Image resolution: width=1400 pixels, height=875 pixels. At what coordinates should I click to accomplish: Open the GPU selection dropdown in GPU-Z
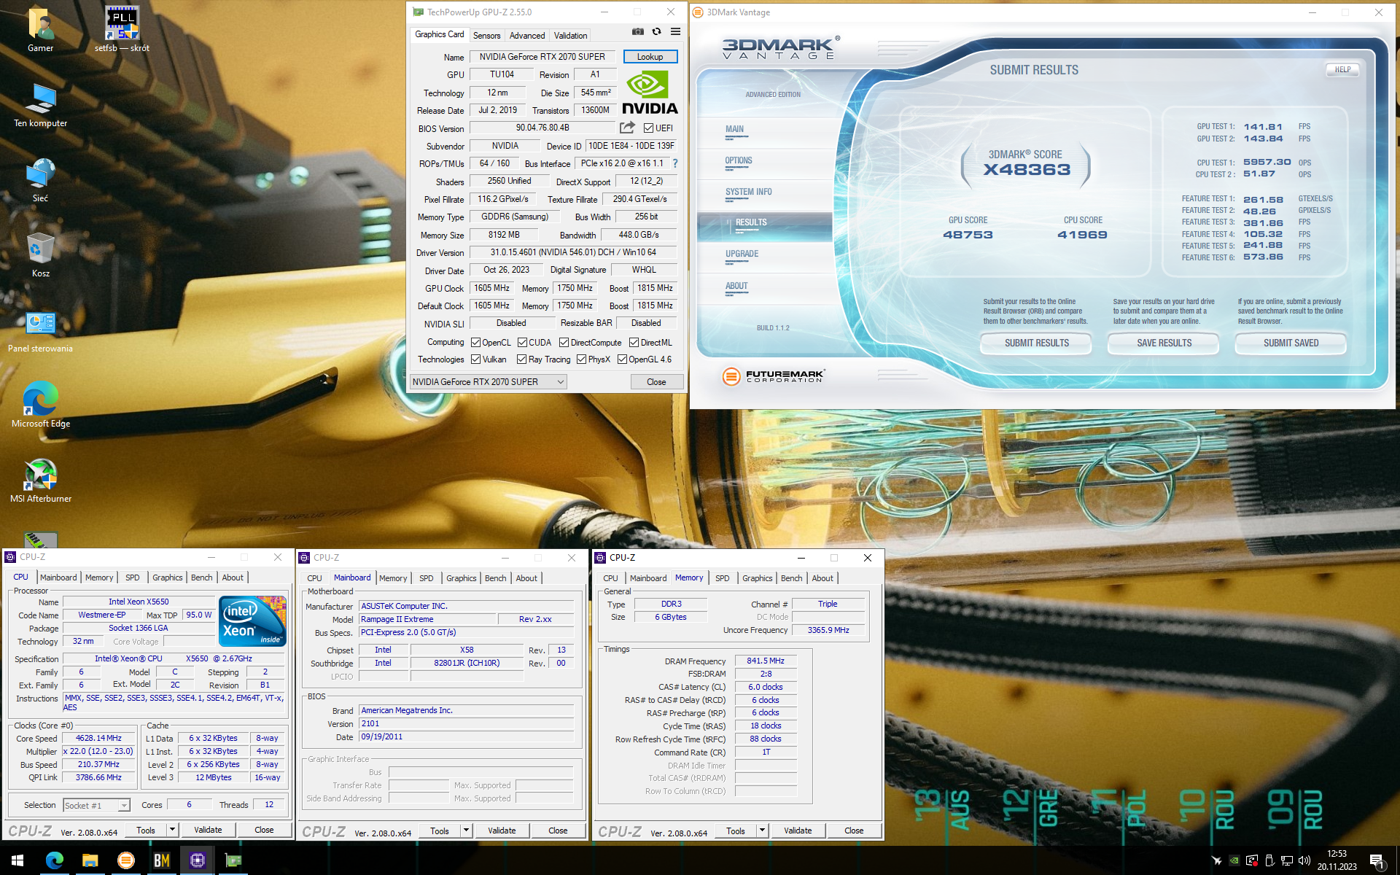coord(489,382)
